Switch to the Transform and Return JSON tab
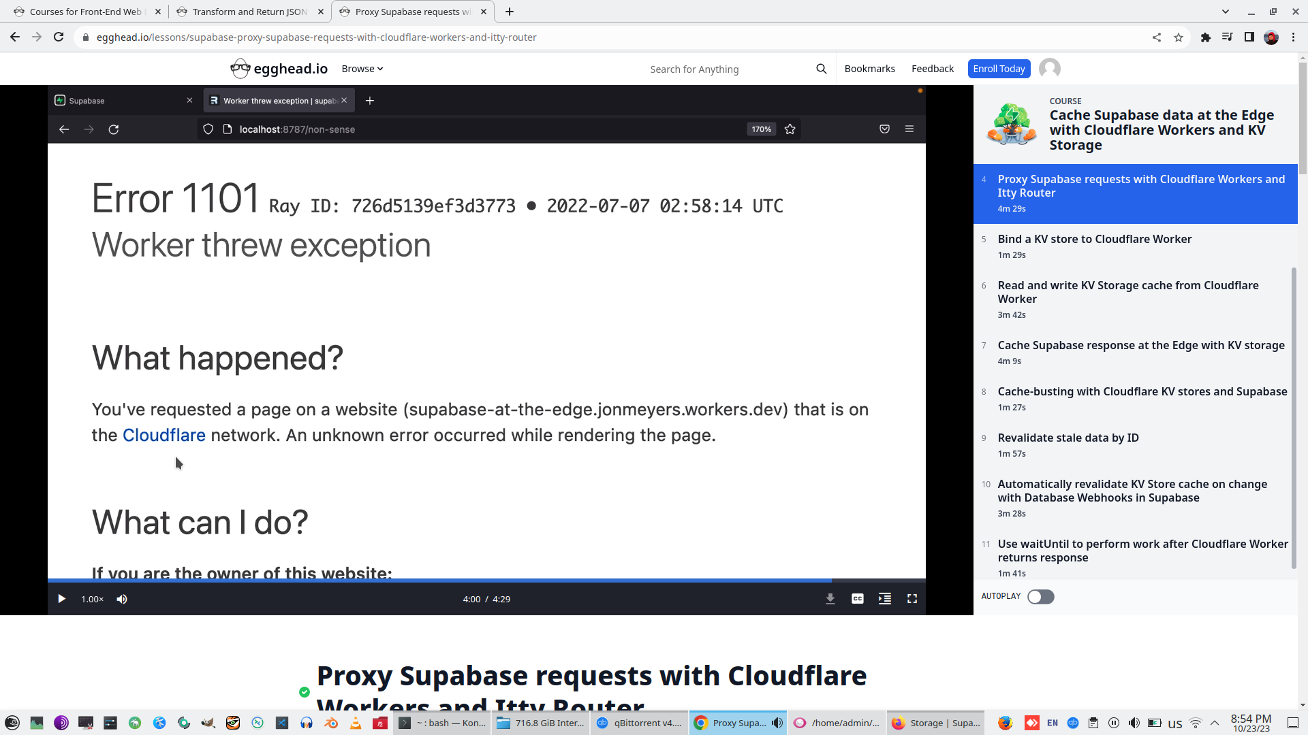 (x=249, y=12)
